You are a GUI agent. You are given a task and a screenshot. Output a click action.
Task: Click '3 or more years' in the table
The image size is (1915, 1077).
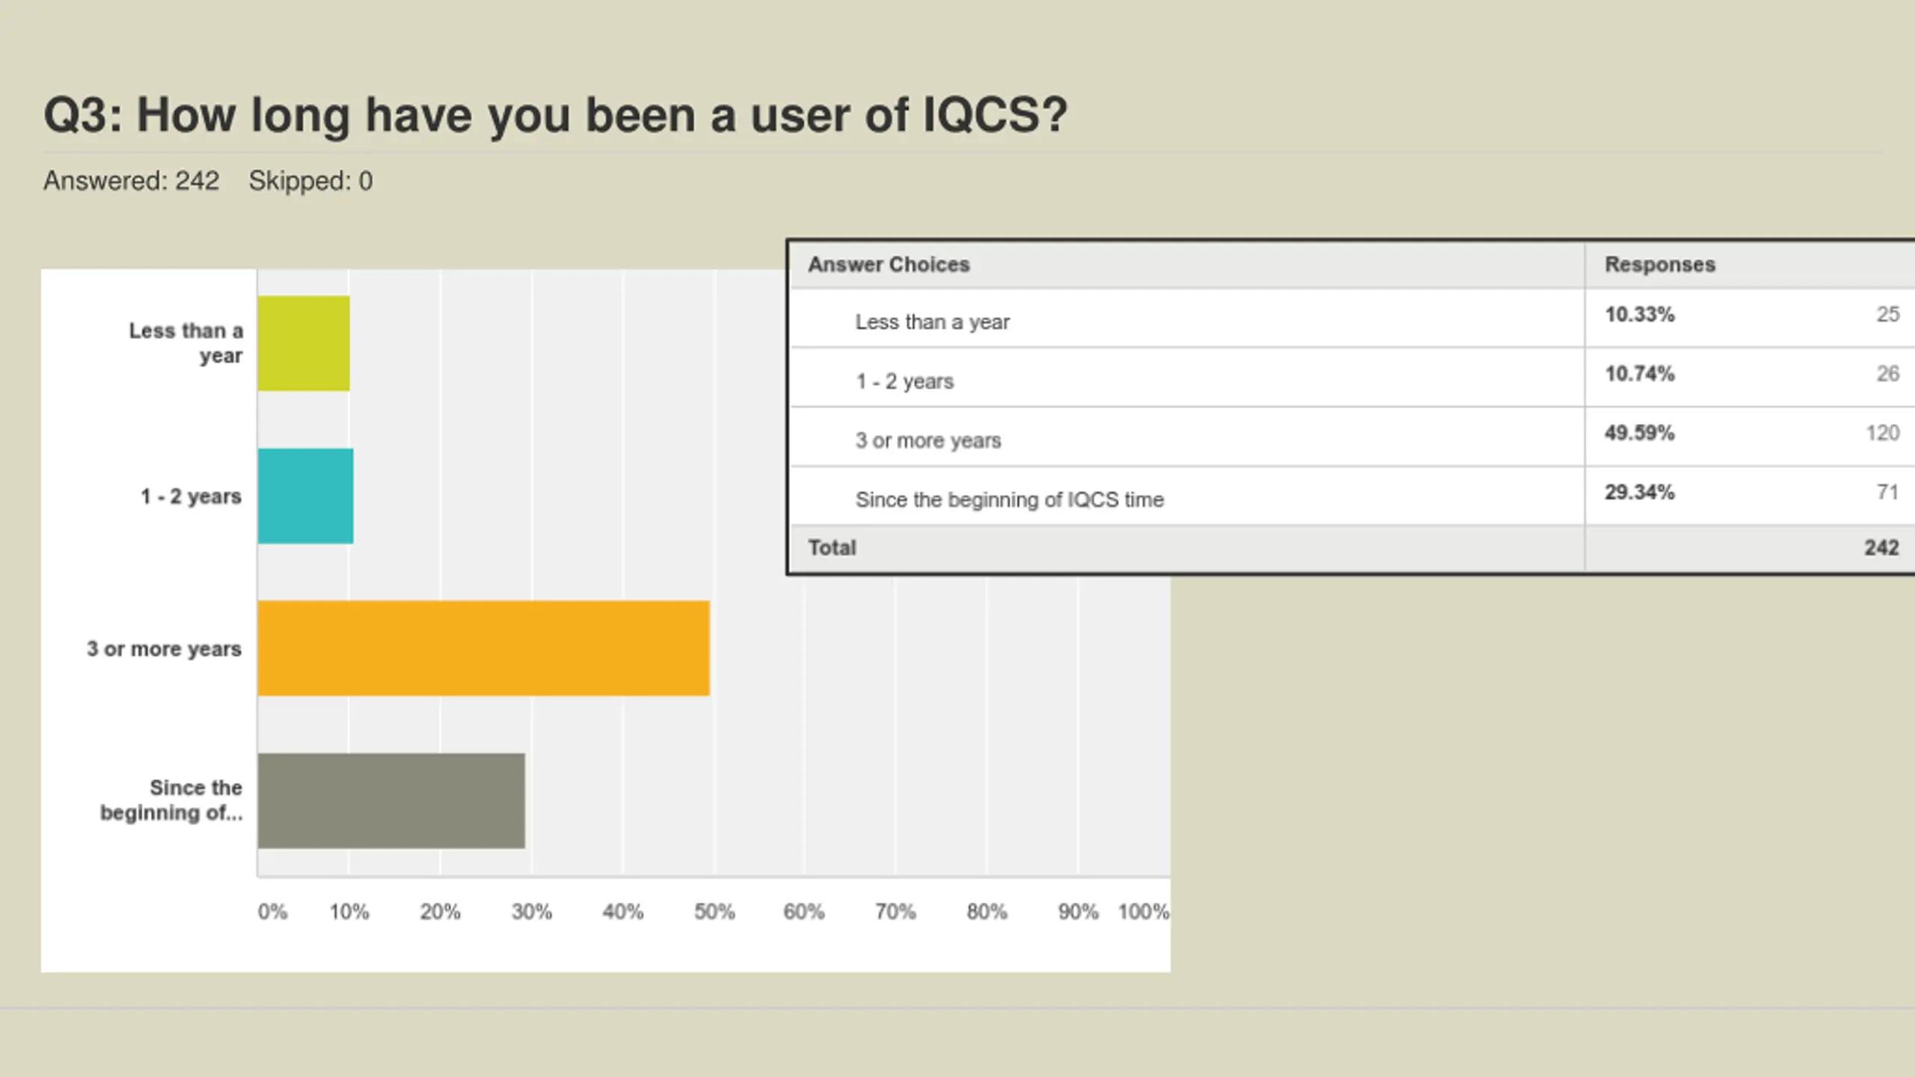(x=928, y=441)
